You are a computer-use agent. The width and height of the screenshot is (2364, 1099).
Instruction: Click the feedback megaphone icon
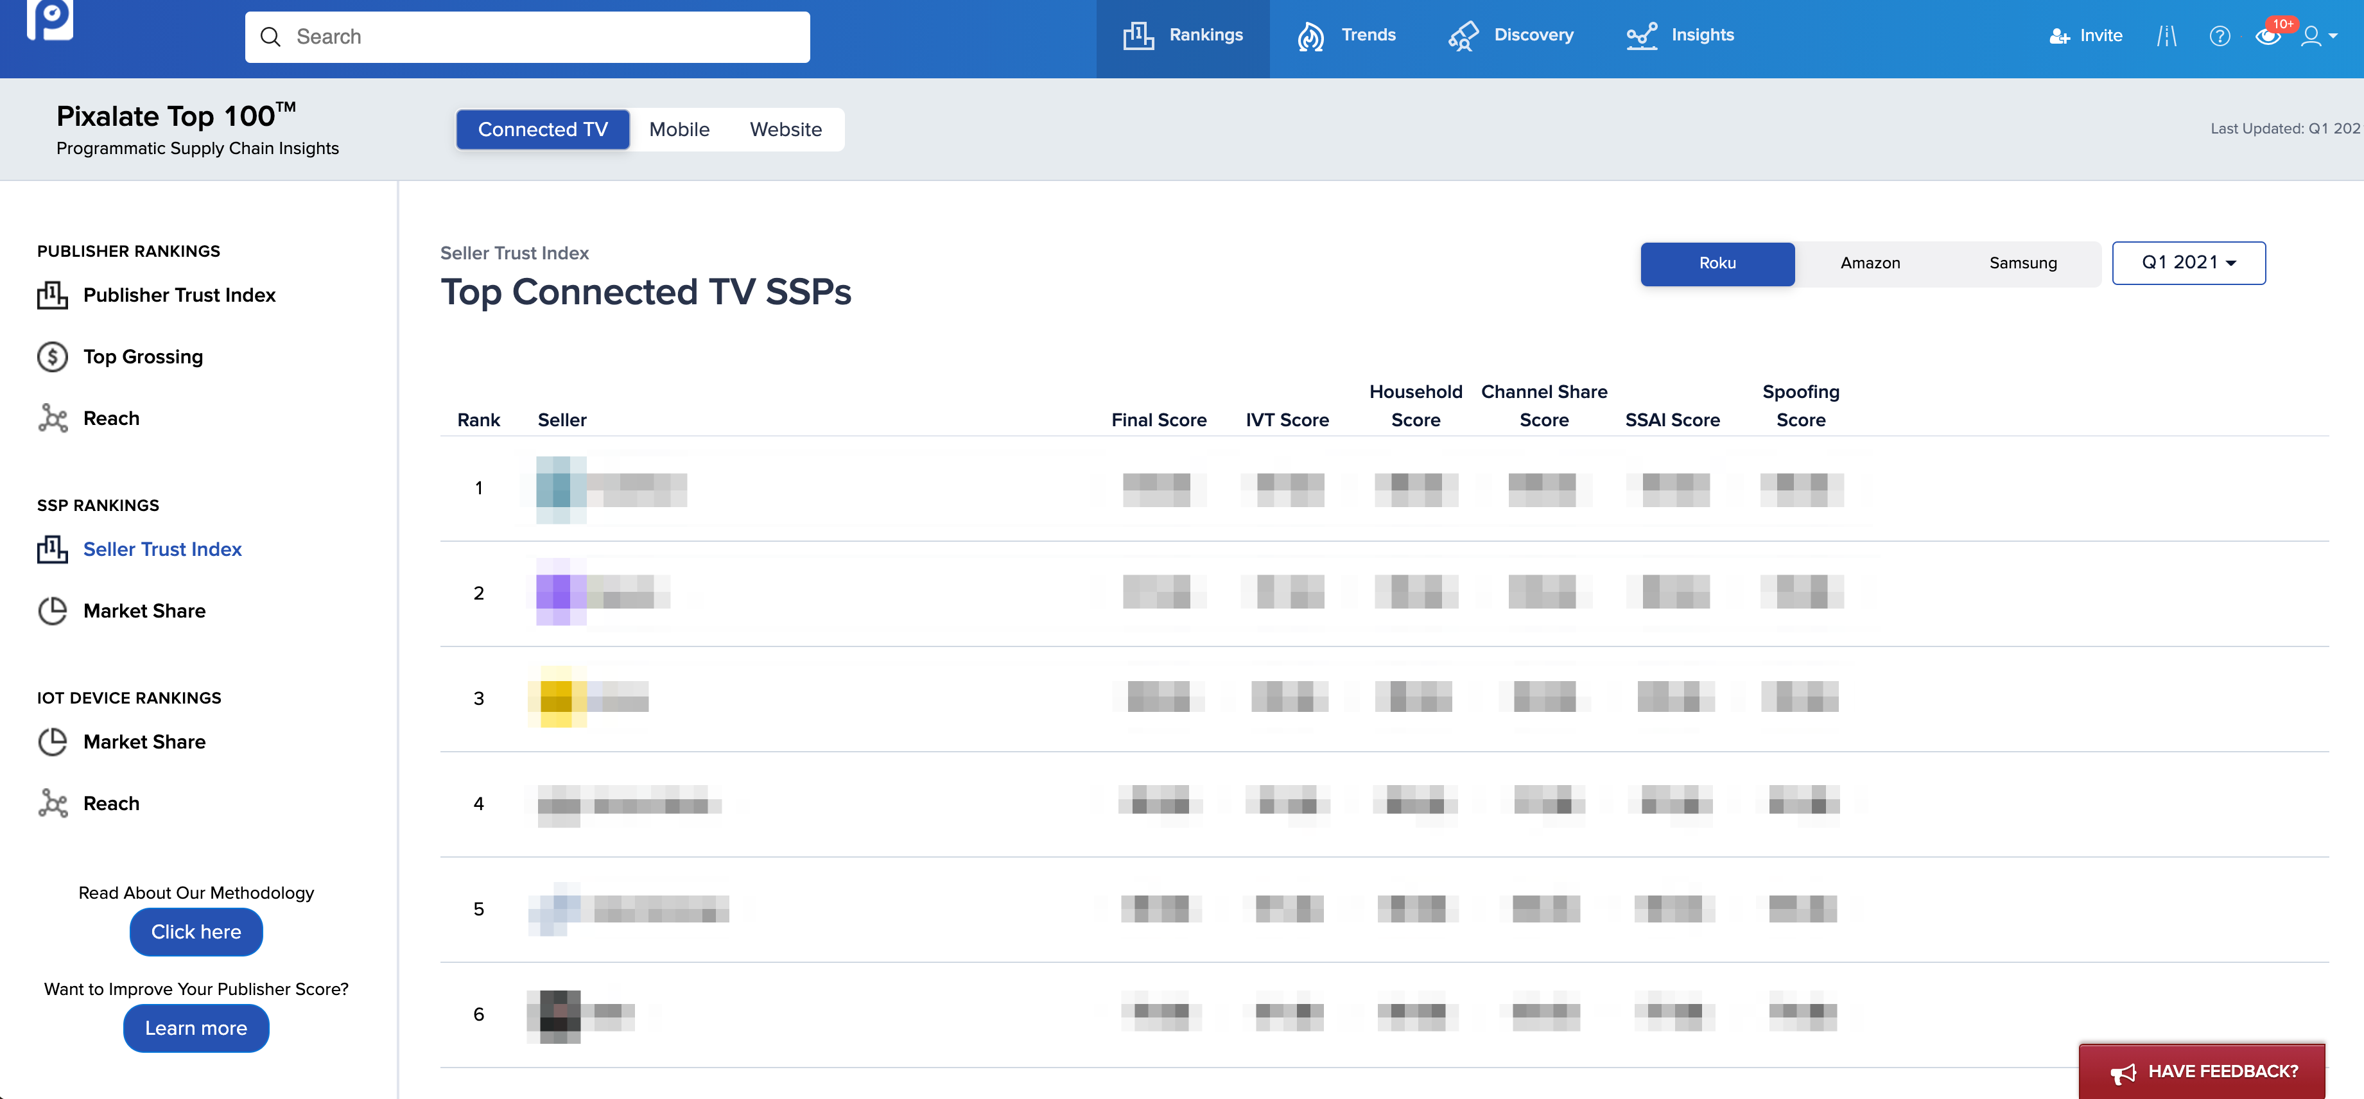(2123, 1073)
